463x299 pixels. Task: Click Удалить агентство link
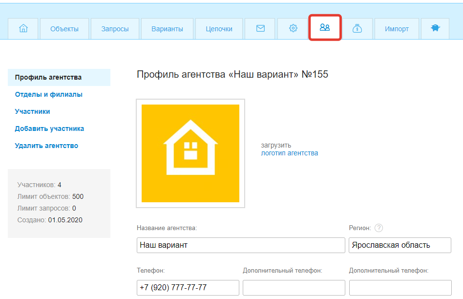pos(46,146)
